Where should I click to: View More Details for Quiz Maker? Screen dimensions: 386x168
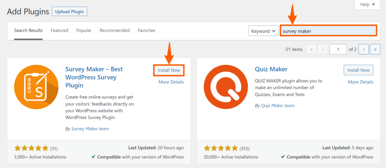coord(361,82)
